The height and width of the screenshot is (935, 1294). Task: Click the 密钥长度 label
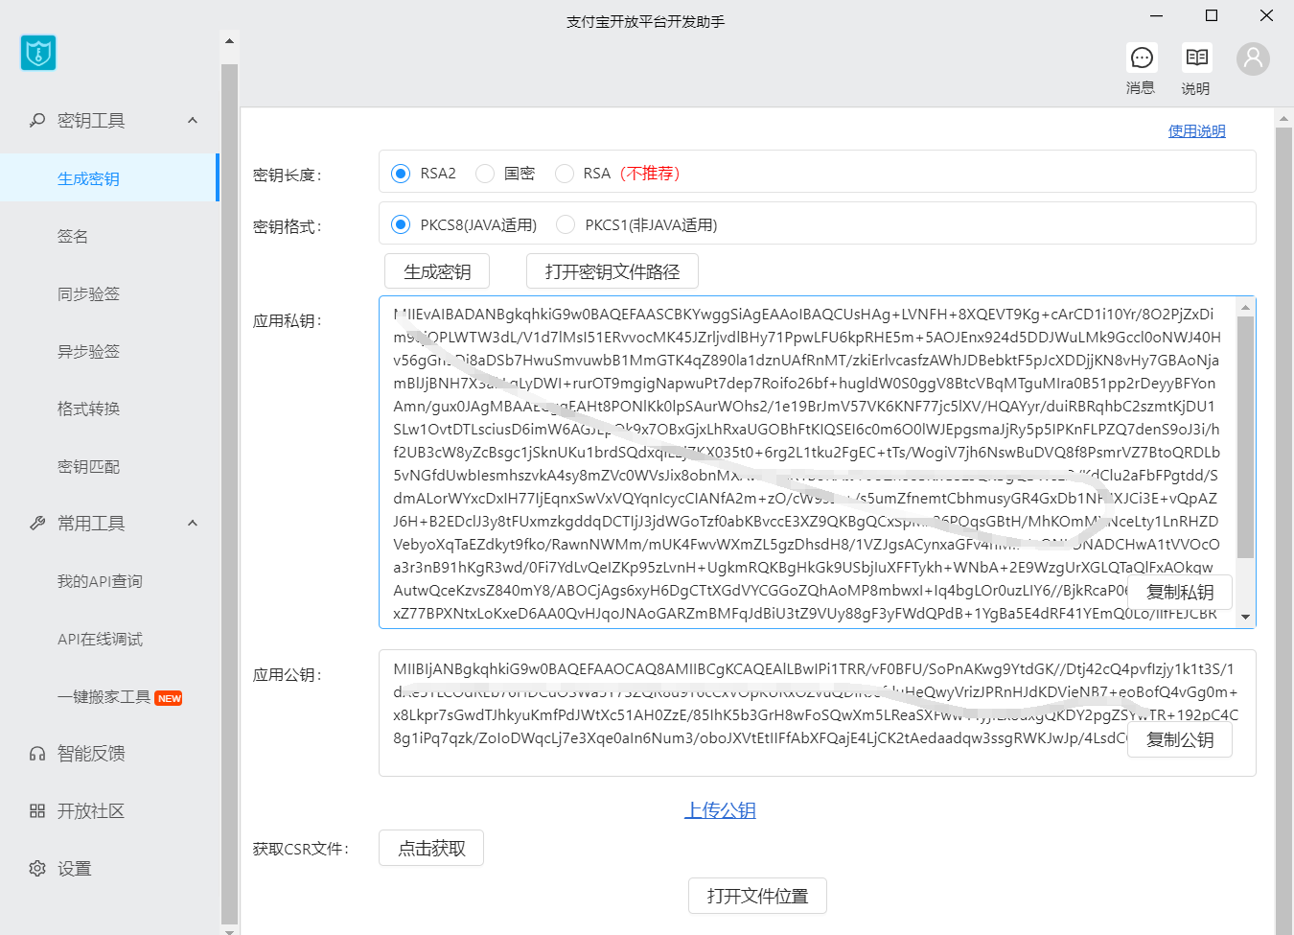[x=288, y=175]
